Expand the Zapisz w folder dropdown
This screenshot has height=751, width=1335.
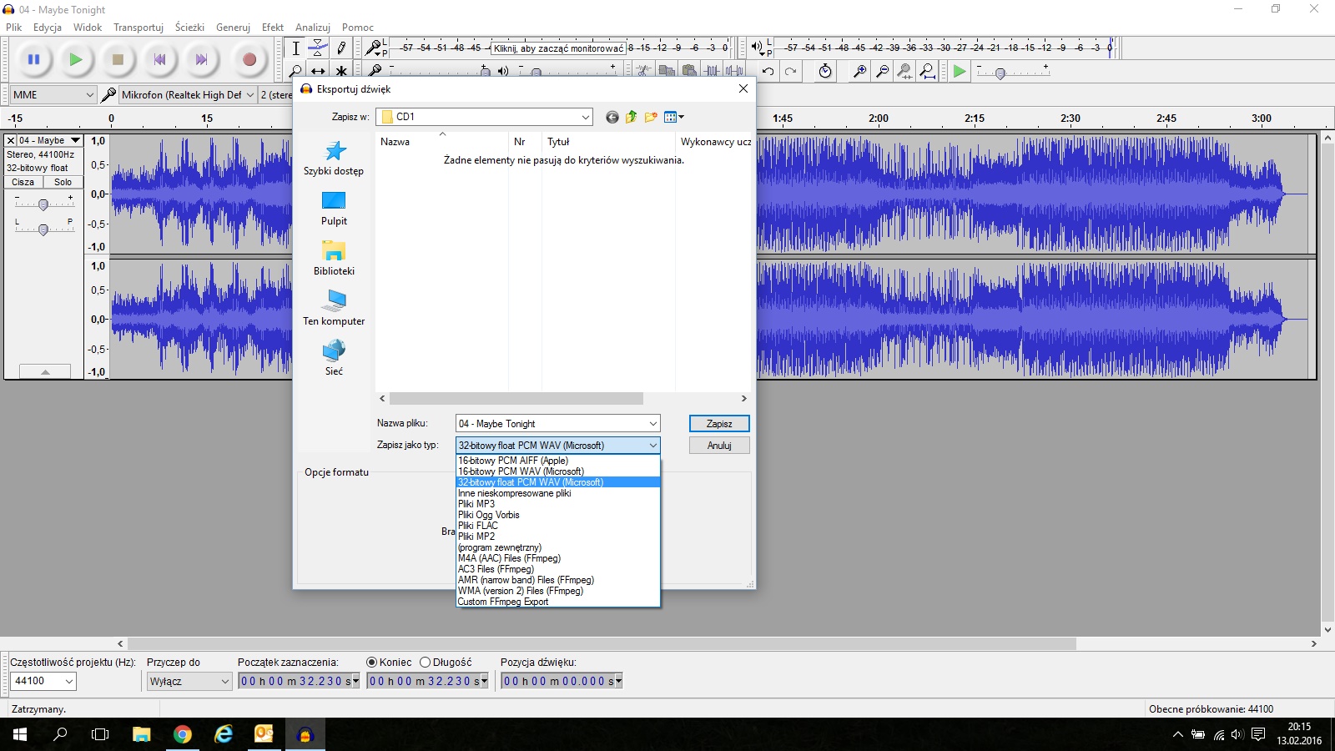click(x=585, y=118)
